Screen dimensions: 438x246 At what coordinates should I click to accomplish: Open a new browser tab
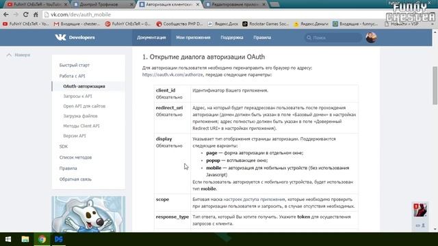coord(275,5)
